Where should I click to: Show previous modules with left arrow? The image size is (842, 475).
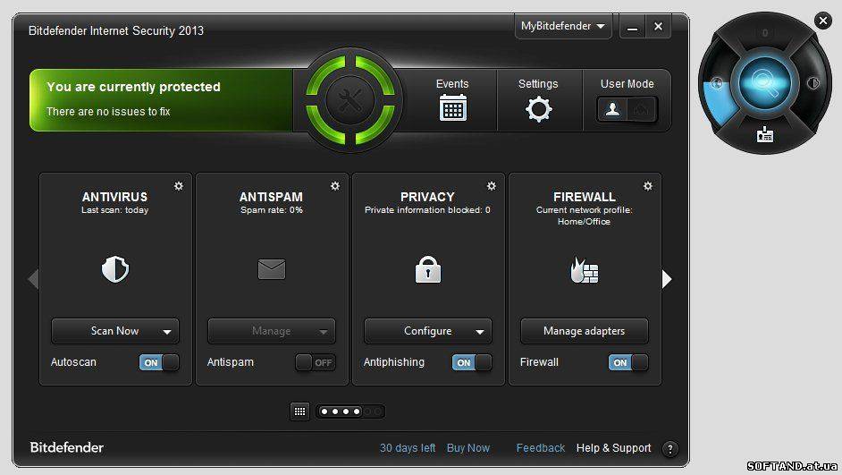click(x=33, y=279)
